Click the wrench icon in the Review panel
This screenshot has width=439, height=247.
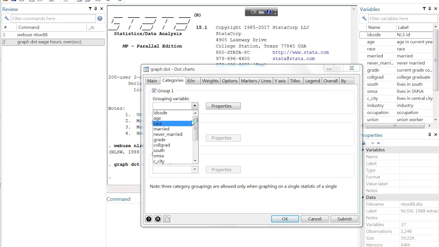coord(7,19)
